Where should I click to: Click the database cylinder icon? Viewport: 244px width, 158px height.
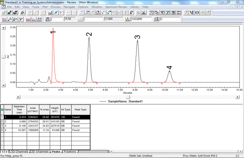pos(197,12)
